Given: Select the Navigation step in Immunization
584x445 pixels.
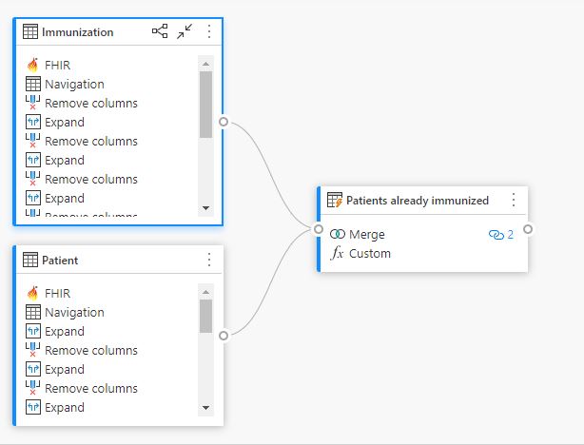Looking at the screenshot, I should [x=74, y=84].
